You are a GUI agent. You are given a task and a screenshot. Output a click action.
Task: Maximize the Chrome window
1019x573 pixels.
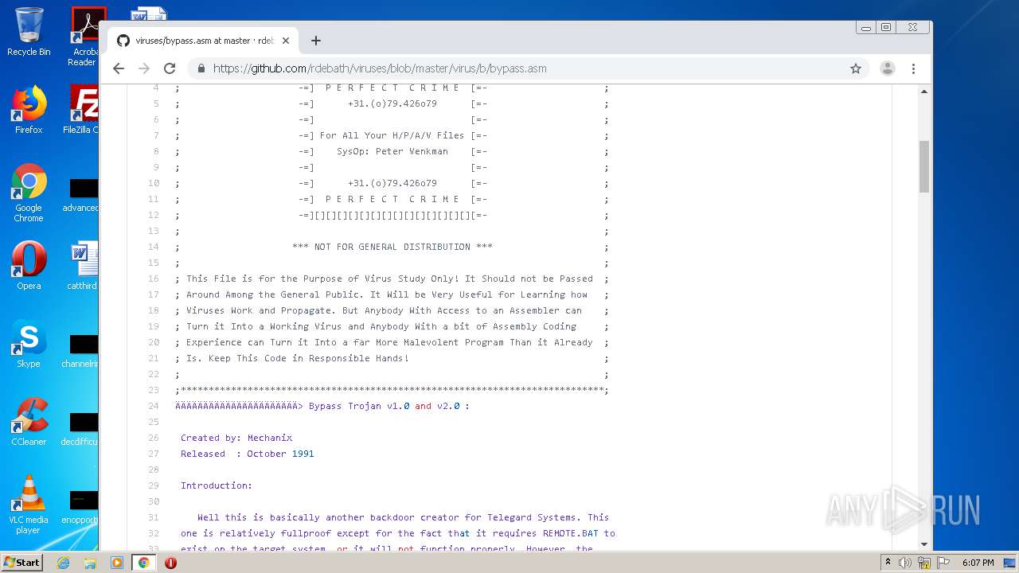(886, 27)
